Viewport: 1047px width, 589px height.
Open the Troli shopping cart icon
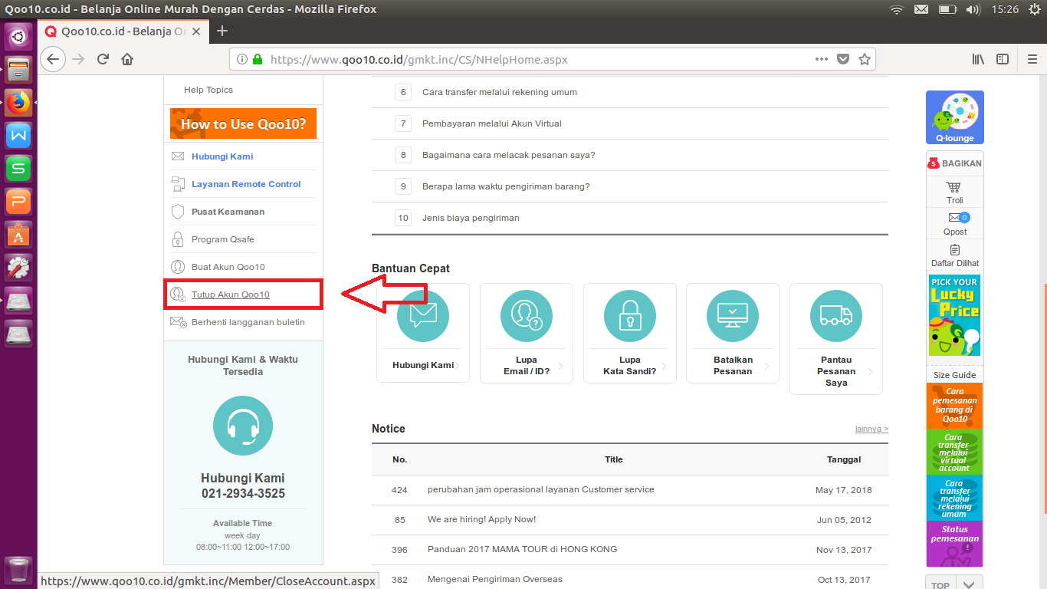pyautogui.click(x=954, y=187)
